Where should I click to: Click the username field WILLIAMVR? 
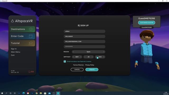pyautogui.click(x=84, y=36)
